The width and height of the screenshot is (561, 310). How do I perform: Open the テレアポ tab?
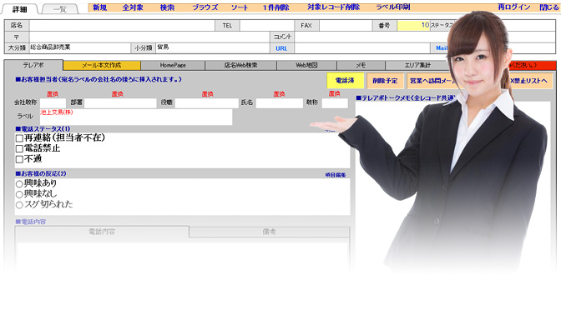pyautogui.click(x=33, y=65)
